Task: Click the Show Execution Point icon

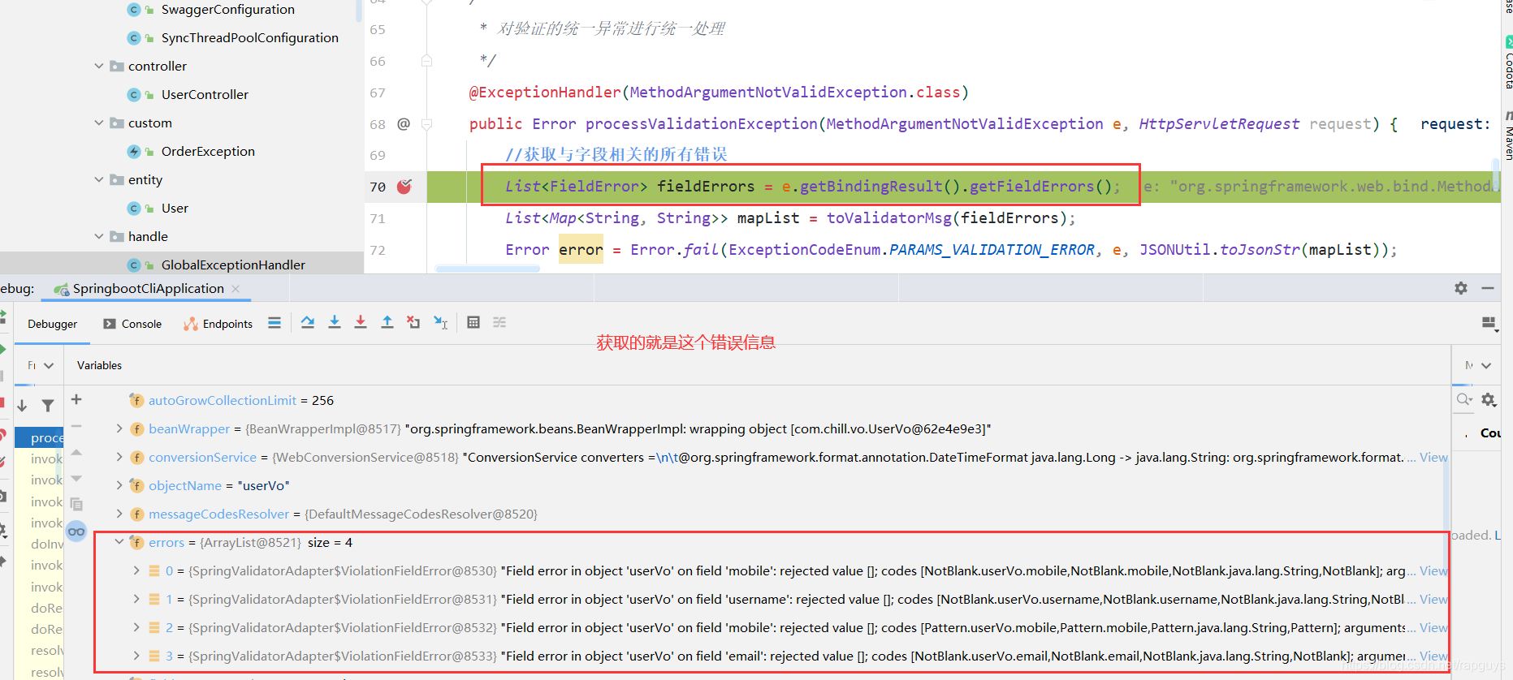Action: coord(275,322)
